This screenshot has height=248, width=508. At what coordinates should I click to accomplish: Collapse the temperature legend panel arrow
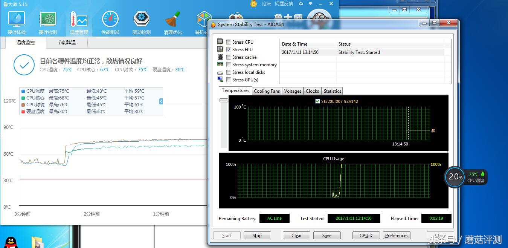[161, 101]
